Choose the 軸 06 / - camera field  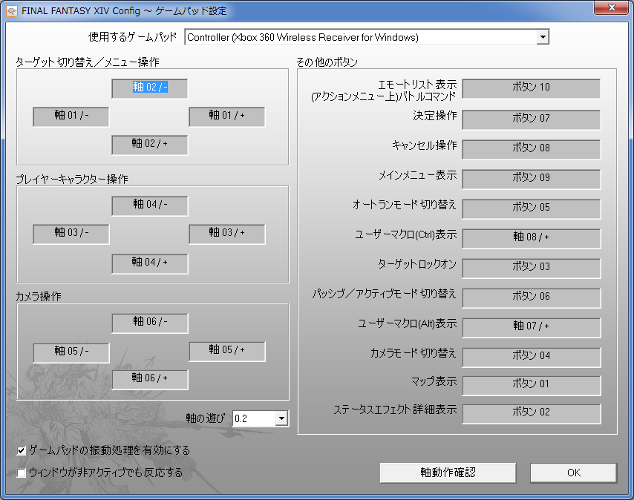(150, 323)
